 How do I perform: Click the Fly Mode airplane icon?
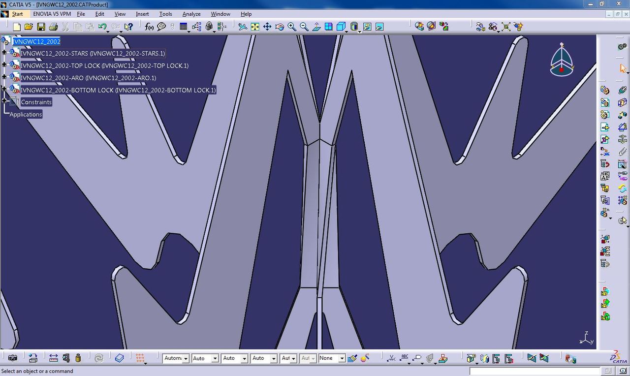click(x=243, y=27)
